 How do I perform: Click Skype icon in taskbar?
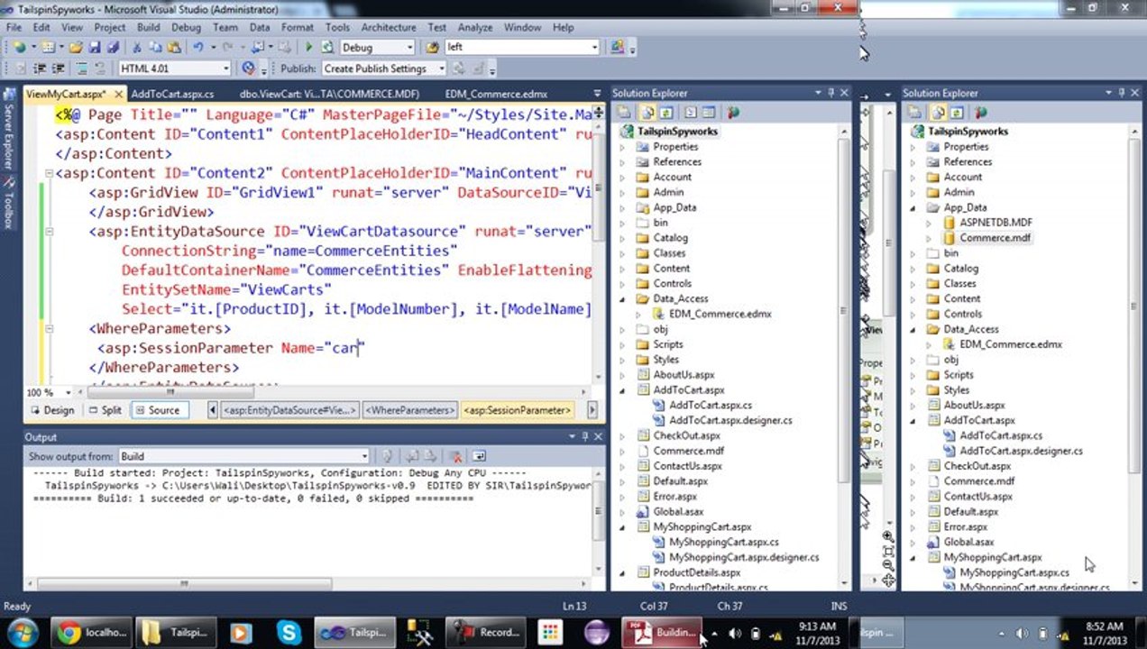pos(287,632)
